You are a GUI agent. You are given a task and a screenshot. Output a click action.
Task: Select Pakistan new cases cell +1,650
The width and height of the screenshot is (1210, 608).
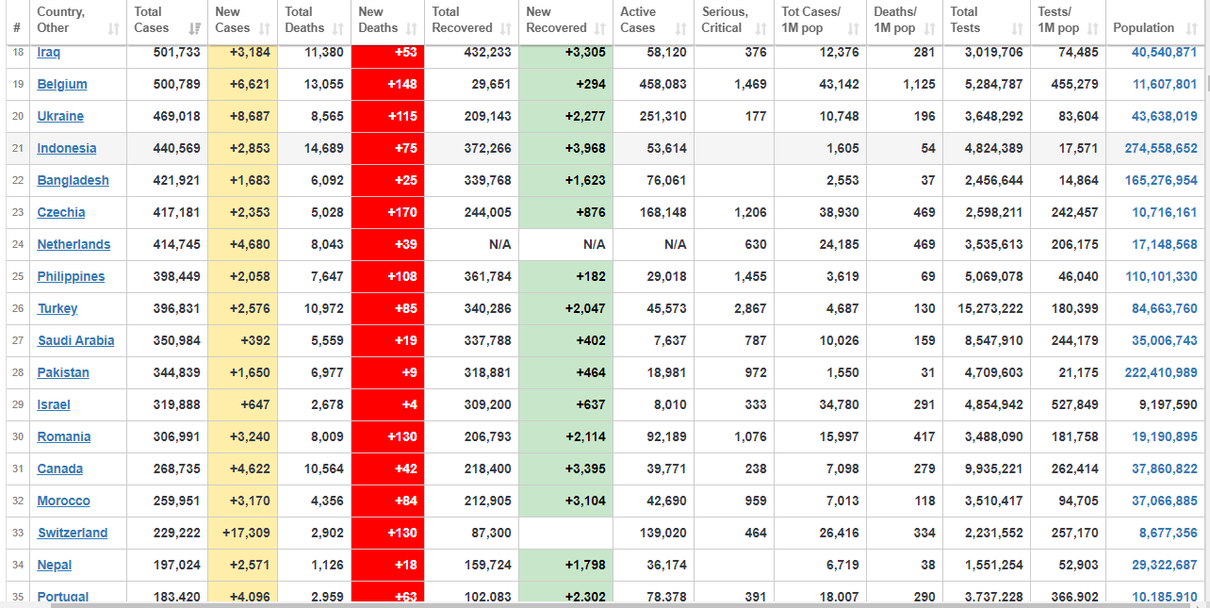[x=243, y=372]
